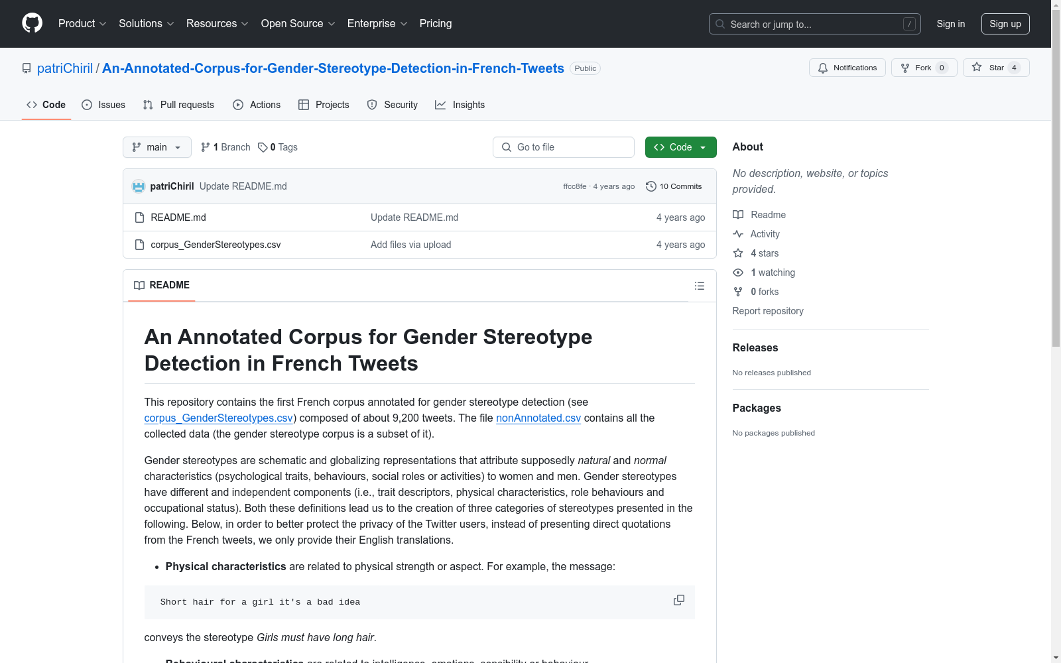Open the Pricing page

pyautogui.click(x=436, y=24)
